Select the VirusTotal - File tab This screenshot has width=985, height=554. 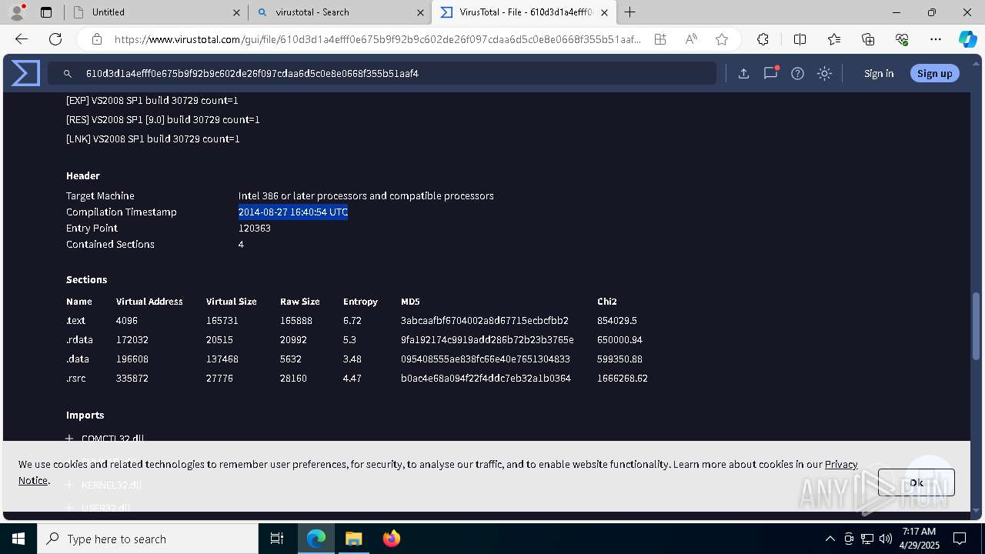point(523,12)
